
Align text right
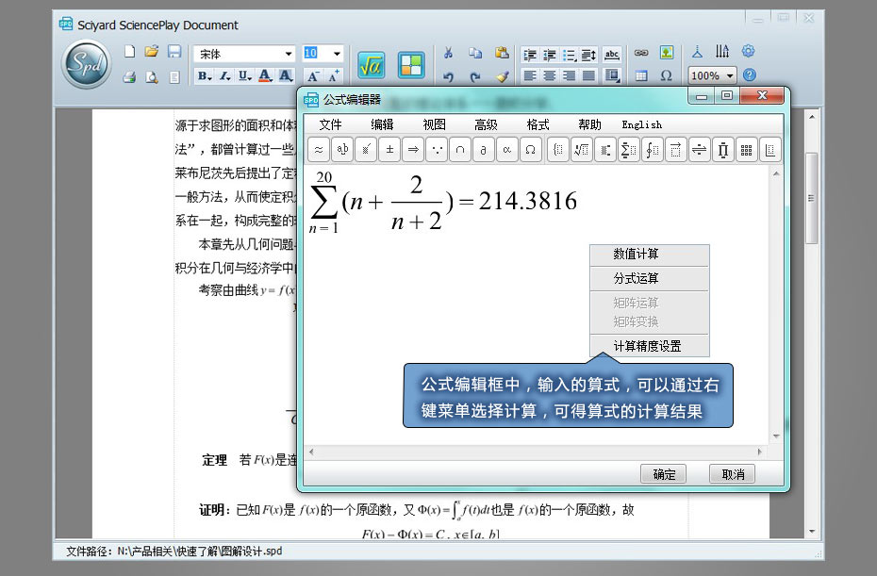click(x=569, y=75)
